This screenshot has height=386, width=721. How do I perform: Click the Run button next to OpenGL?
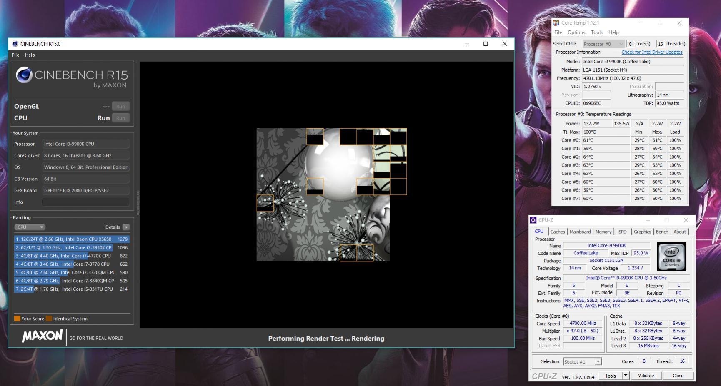click(x=120, y=106)
